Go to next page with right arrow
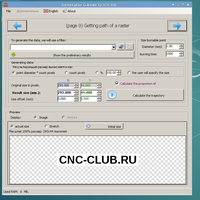The height and width of the screenshot is (200, 200). 177,26
